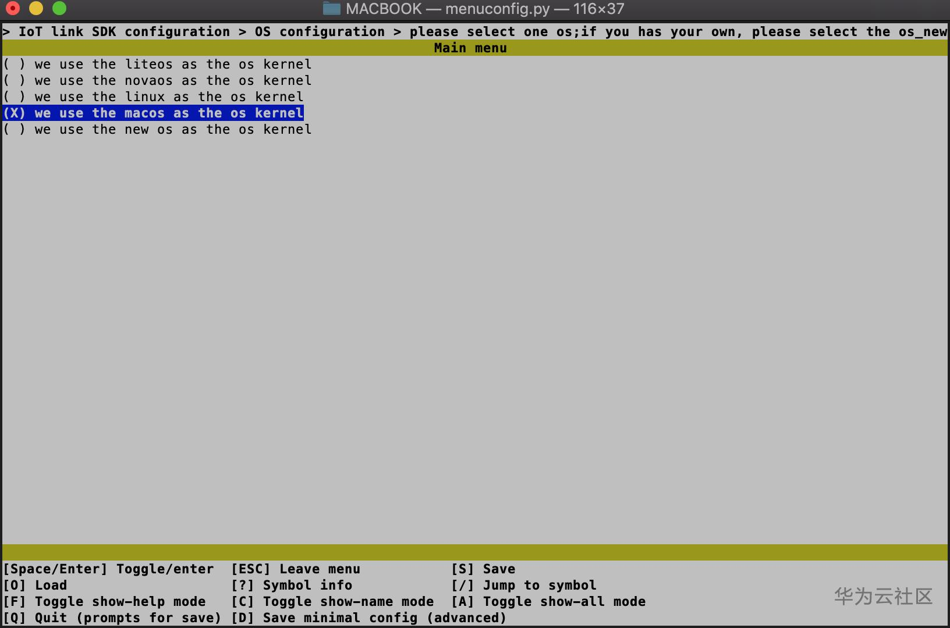Click [/] Jump to symbol

click(525, 585)
